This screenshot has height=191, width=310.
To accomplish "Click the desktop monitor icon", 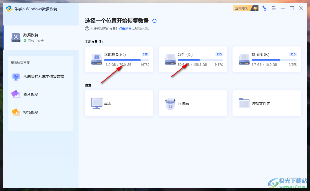I will 97,103.
